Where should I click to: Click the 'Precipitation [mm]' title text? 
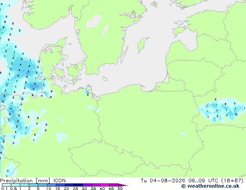coord(25,181)
